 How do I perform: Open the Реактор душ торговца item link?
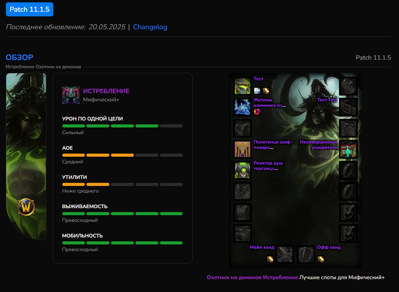click(268, 166)
